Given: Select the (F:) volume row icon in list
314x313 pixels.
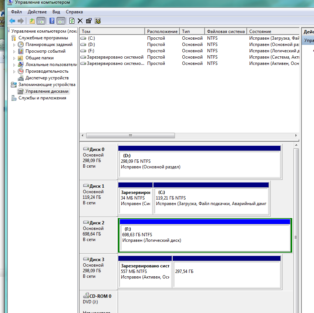Looking at the screenshot, I should click(x=84, y=51).
